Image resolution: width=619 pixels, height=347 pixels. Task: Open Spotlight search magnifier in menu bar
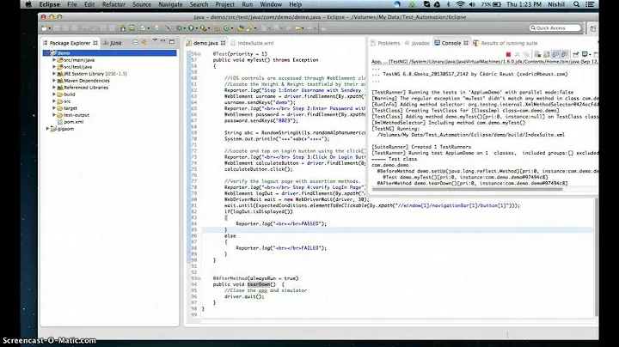576,4
